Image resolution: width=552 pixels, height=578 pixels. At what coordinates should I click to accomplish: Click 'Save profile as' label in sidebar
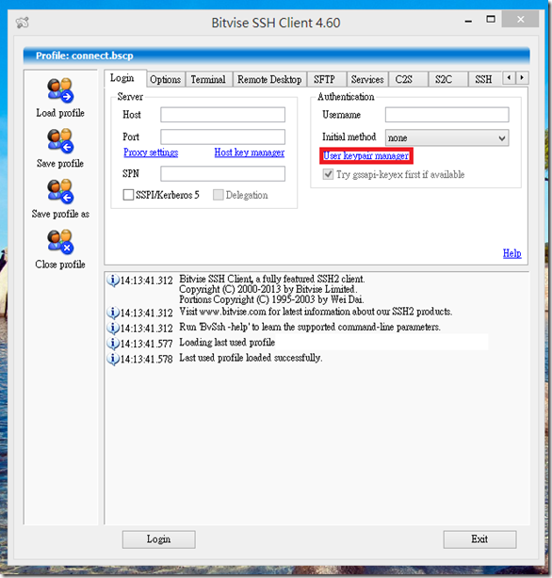pyautogui.click(x=60, y=214)
